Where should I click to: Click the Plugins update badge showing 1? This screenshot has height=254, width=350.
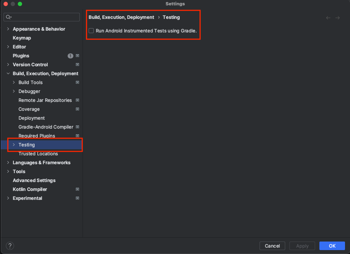(x=70, y=56)
